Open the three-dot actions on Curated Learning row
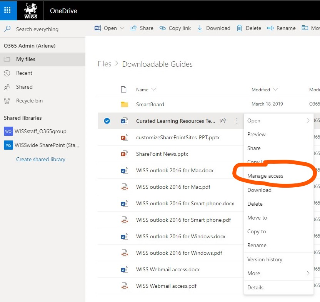This screenshot has width=320, height=302. 237,121
